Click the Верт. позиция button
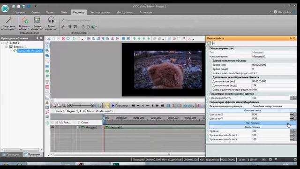Image resolution: width=300 pixels, height=169 pixels. click(253, 127)
